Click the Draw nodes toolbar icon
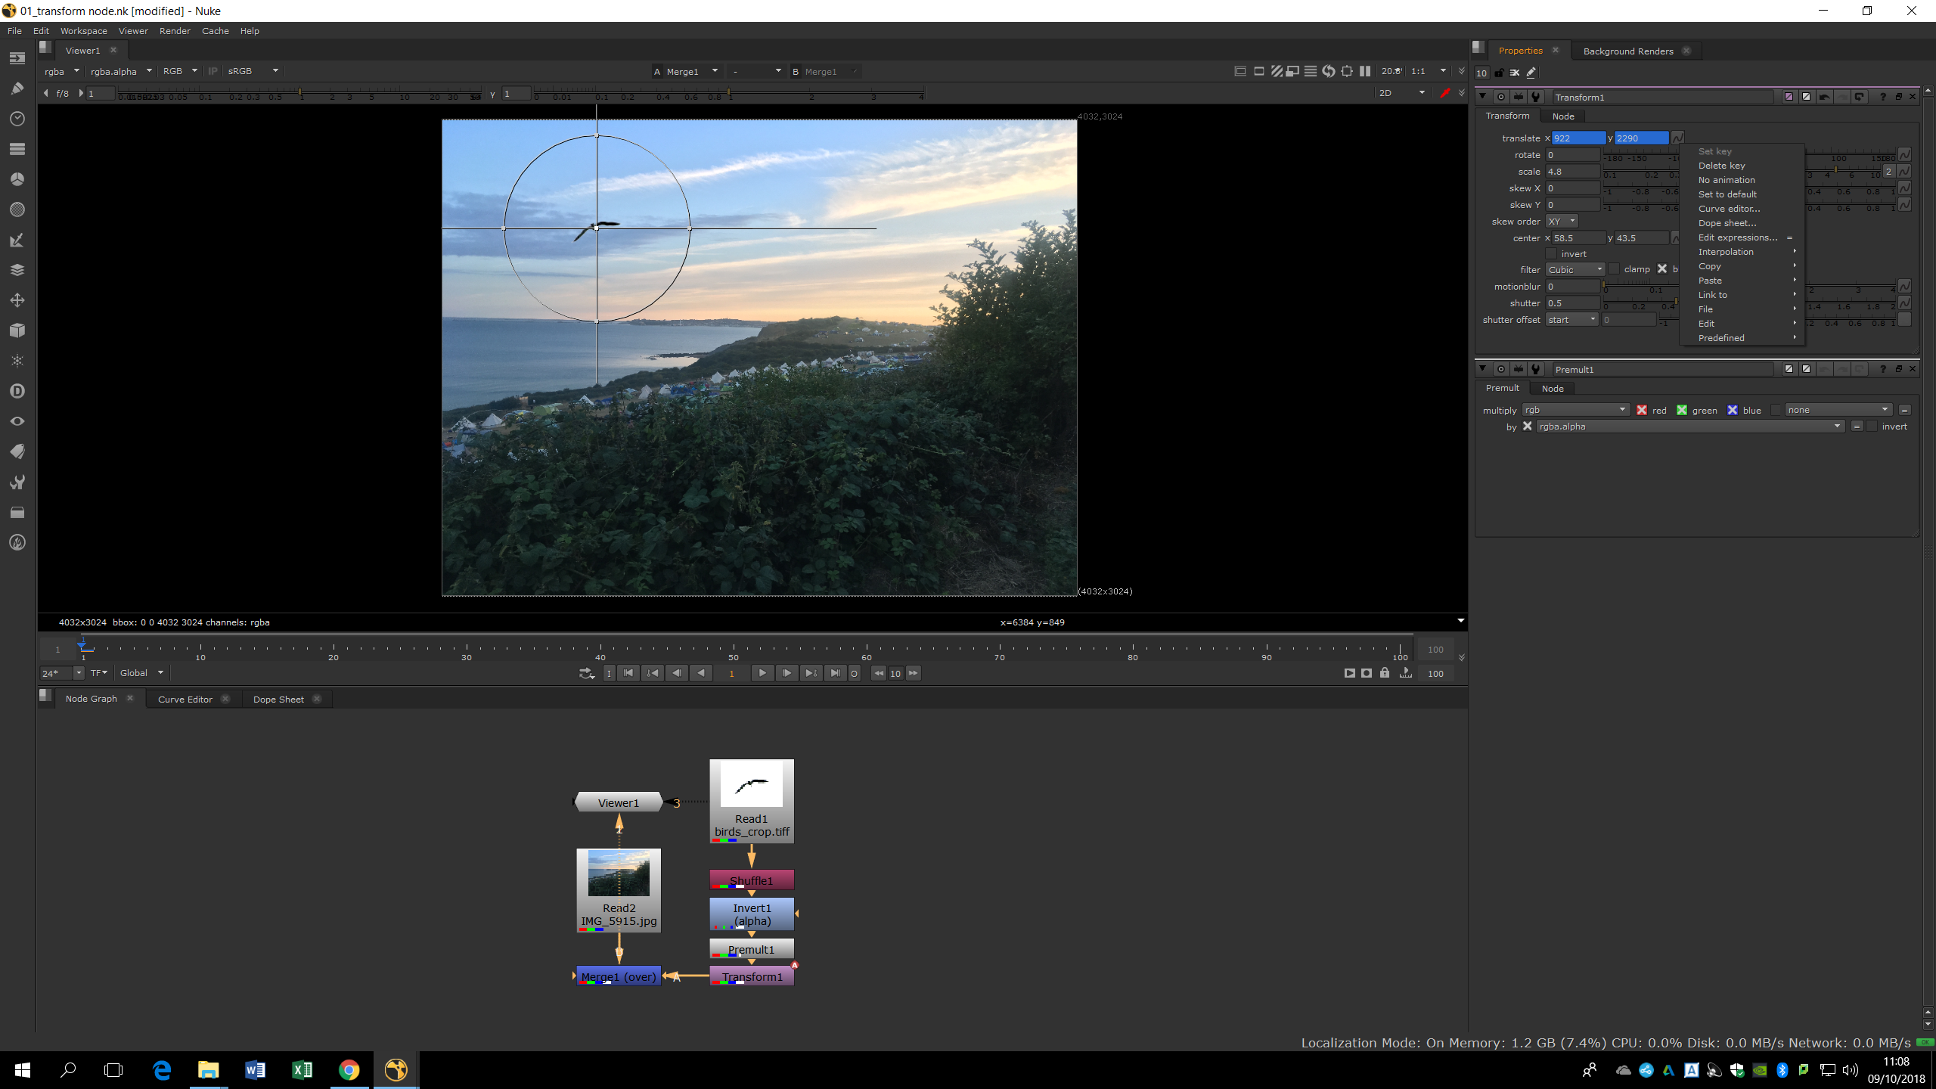 (x=17, y=88)
